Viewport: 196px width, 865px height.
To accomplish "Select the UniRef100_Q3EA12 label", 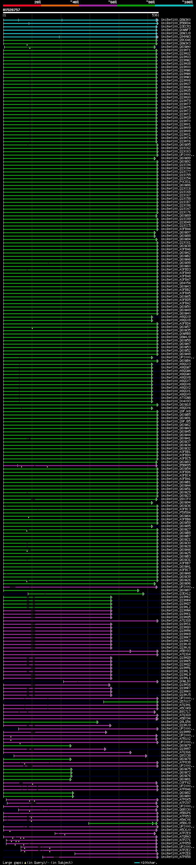I will coord(176,594).
